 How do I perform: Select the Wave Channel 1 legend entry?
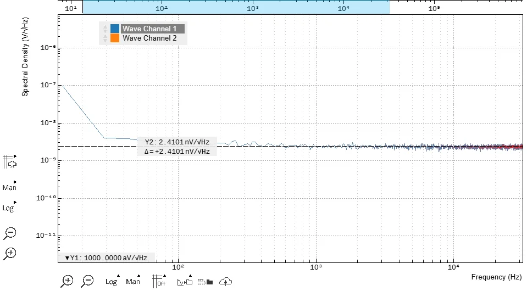pos(153,29)
